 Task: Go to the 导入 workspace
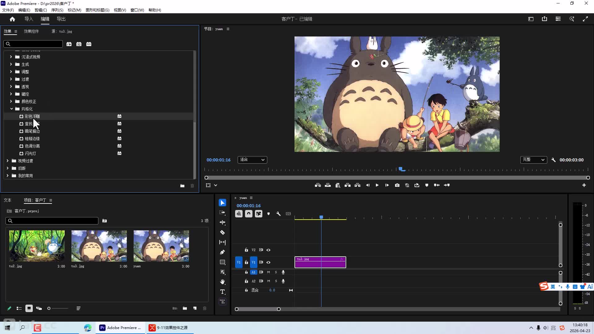click(x=29, y=19)
